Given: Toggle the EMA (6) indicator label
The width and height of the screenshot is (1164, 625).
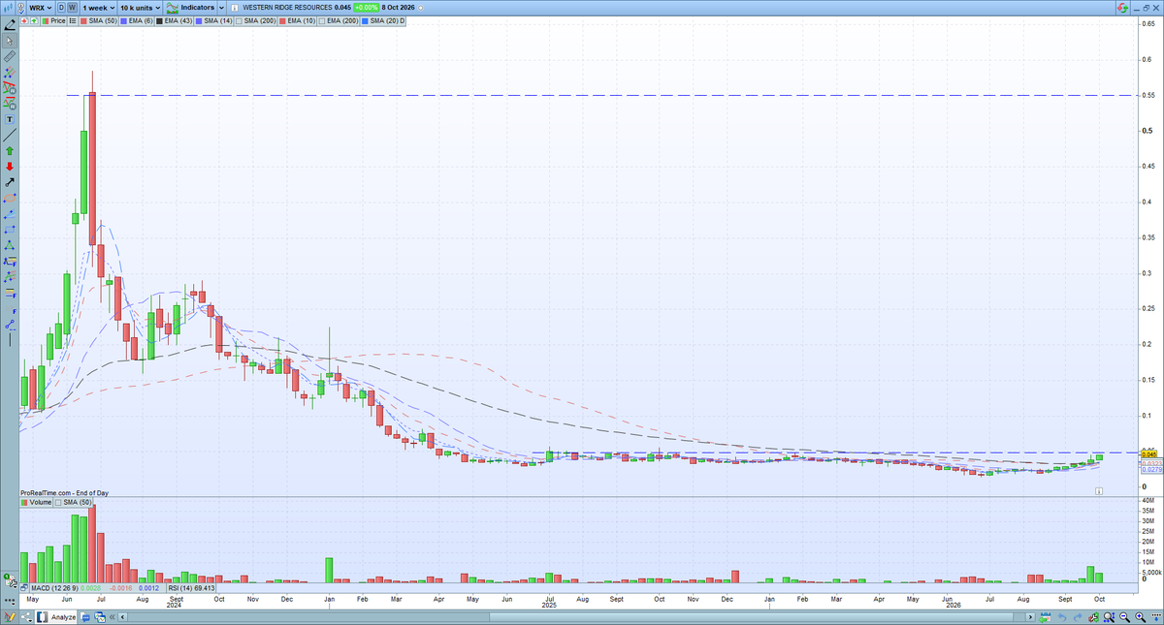Looking at the screenshot, I should (136, 21).
